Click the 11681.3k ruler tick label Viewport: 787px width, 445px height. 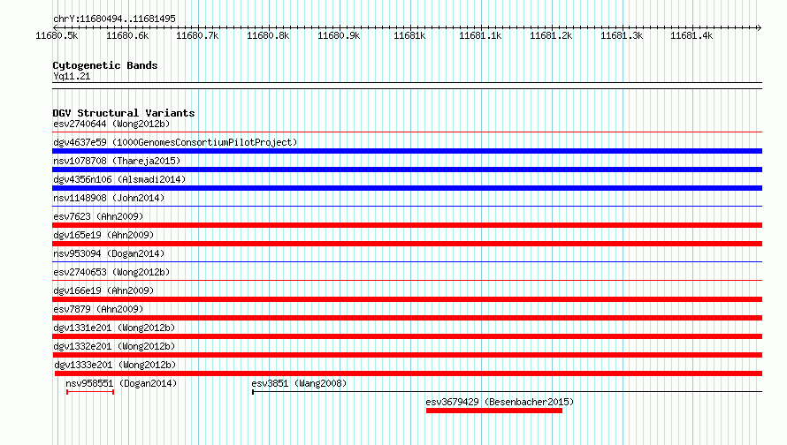622,35
